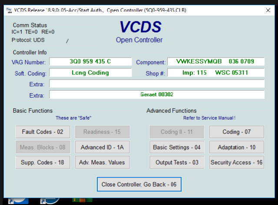
Task: Close the VCDS window
Action: pos(268,10)
